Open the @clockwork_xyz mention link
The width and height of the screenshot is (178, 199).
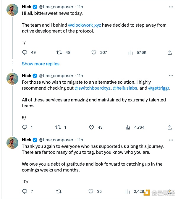(85, 25)
